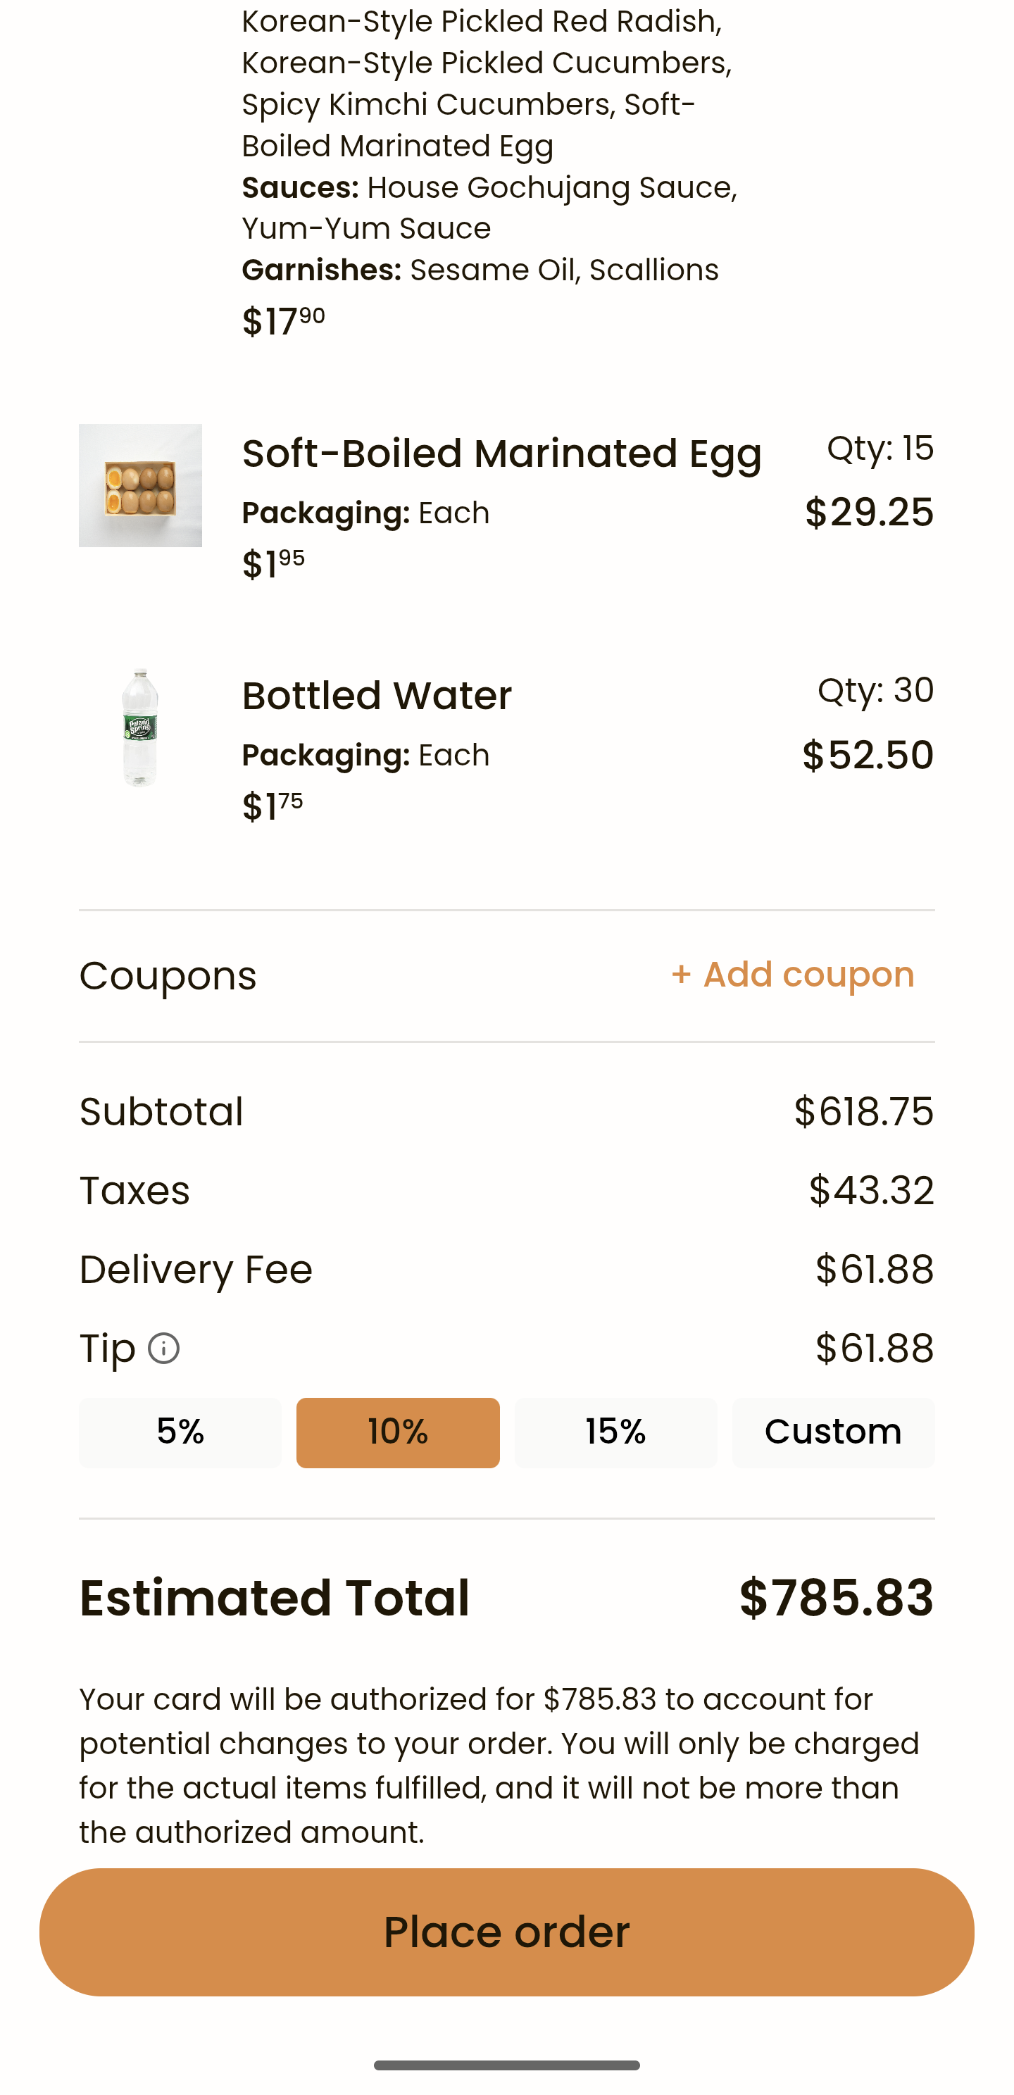
Task: Tap the Delivery Fee label
Action: click(196, 1270)
